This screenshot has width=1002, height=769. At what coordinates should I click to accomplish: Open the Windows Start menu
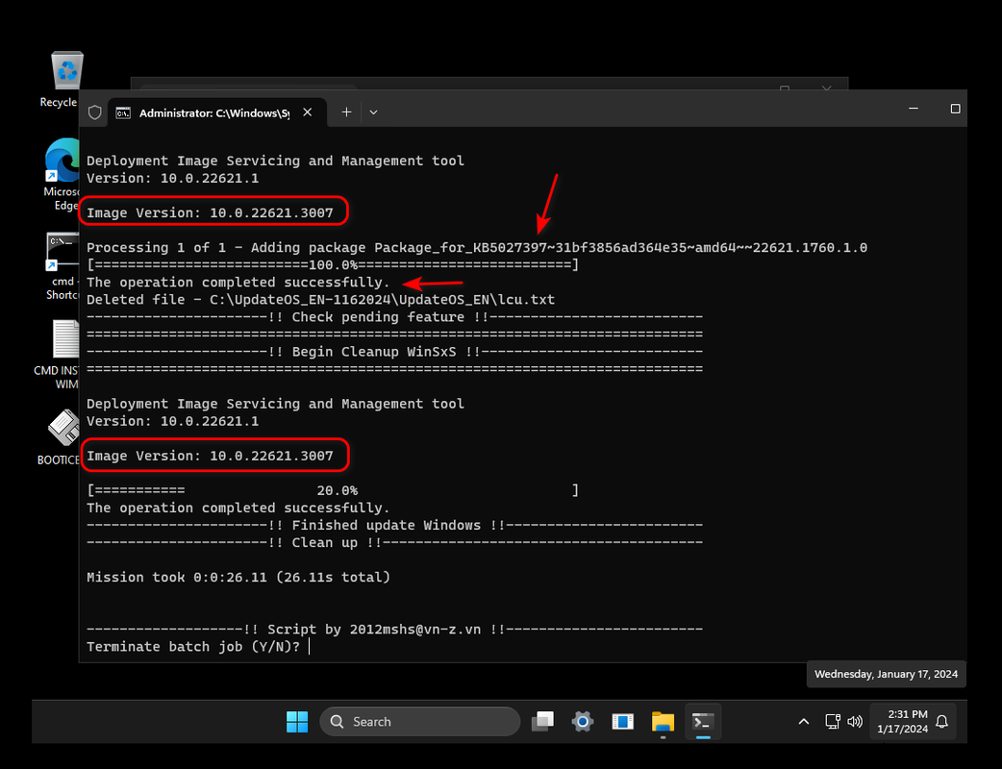click(297, 722)
